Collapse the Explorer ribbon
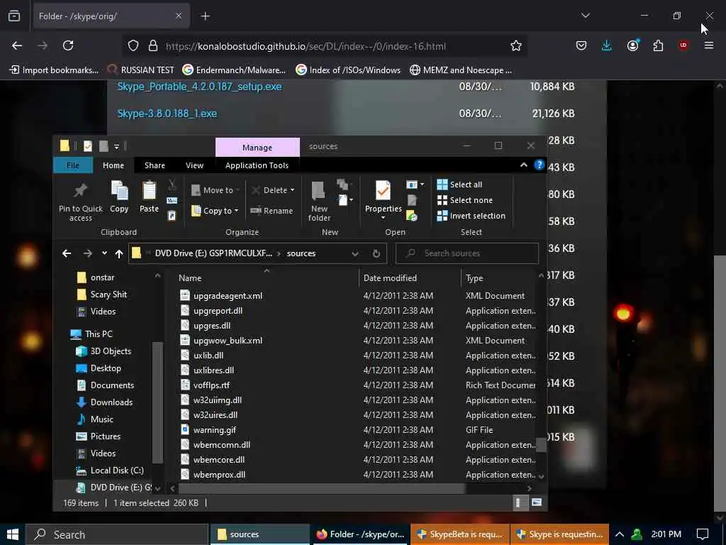 [x=524, y=165]
